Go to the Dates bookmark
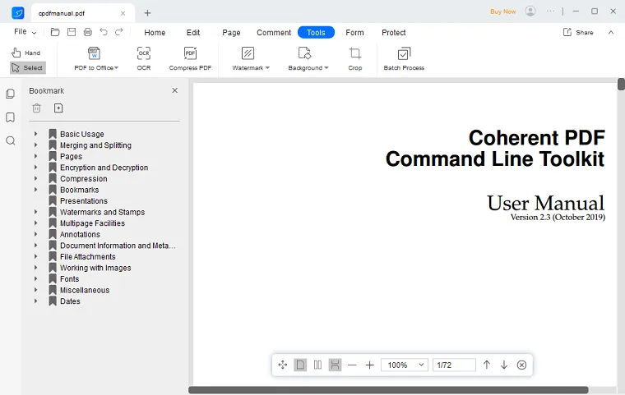 70,301
